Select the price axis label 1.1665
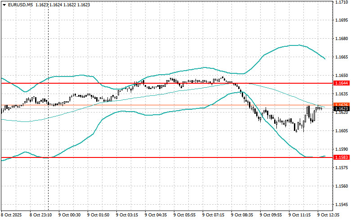Image resolution: width=351 pixels, height=220 pixels. pyautogui.click(x=342, y=57)
